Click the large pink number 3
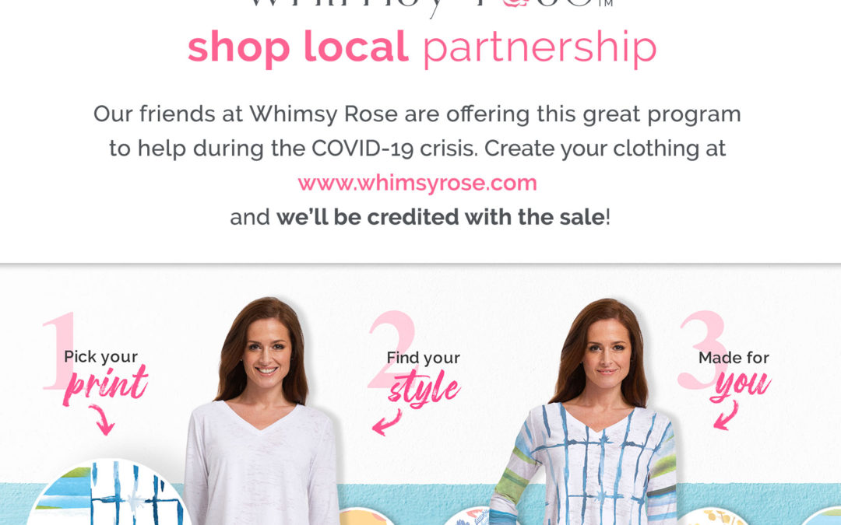 point(704,350)
